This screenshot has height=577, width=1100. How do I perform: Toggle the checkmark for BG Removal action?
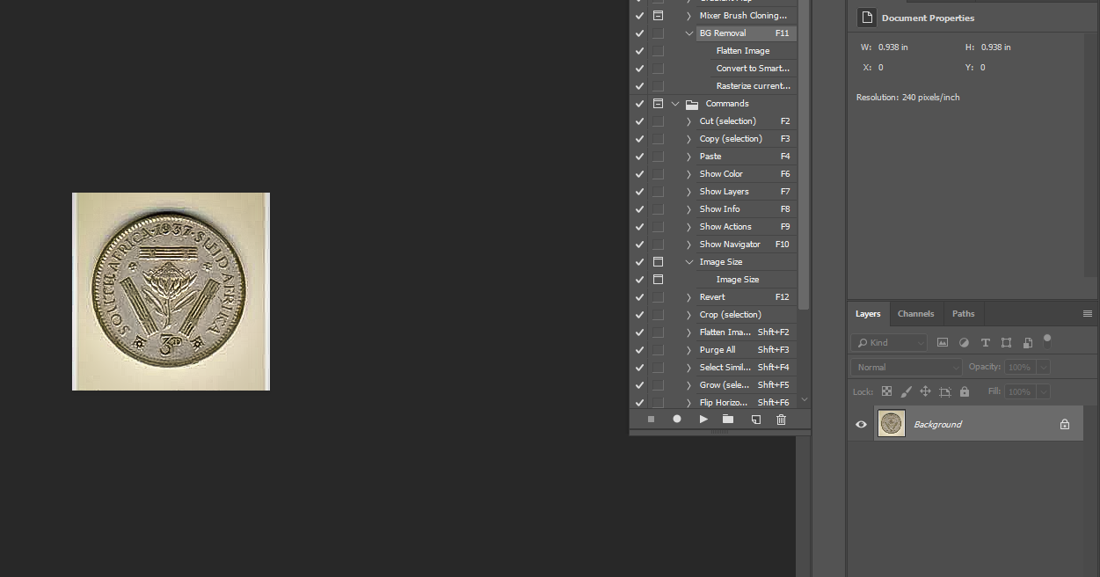coord(639,33)
